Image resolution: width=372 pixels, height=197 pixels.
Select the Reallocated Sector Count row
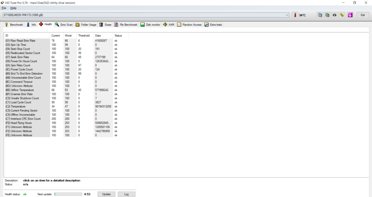(67, 53)
